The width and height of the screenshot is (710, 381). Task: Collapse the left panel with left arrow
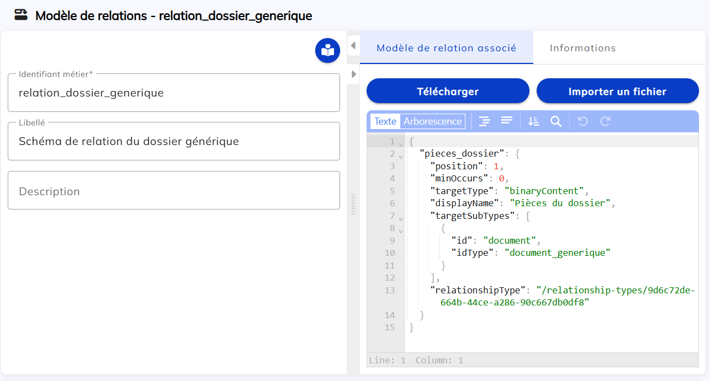point(353,46)
